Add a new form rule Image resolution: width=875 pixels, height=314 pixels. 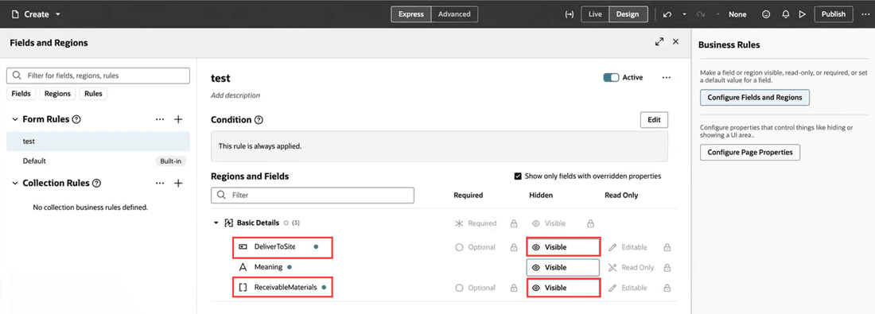(178, 119)
